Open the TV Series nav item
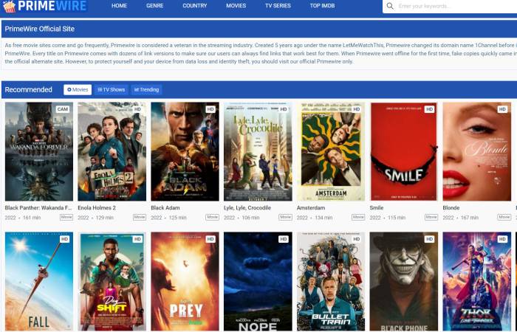This screenshot has width=517, height=332. pyautogui.click(x=278, y=6)
